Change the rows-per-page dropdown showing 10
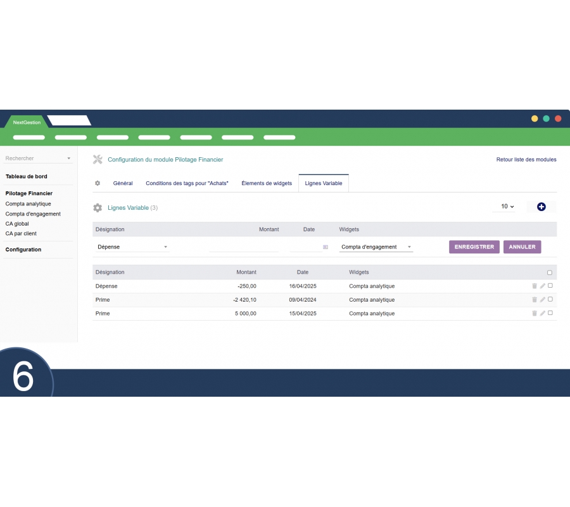Screen dimensions: 570x507 point(507,207)
